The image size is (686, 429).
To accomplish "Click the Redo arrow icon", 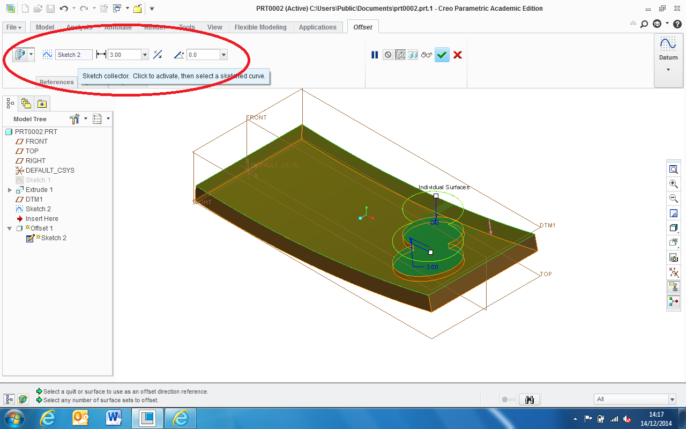I will point(84,9).
